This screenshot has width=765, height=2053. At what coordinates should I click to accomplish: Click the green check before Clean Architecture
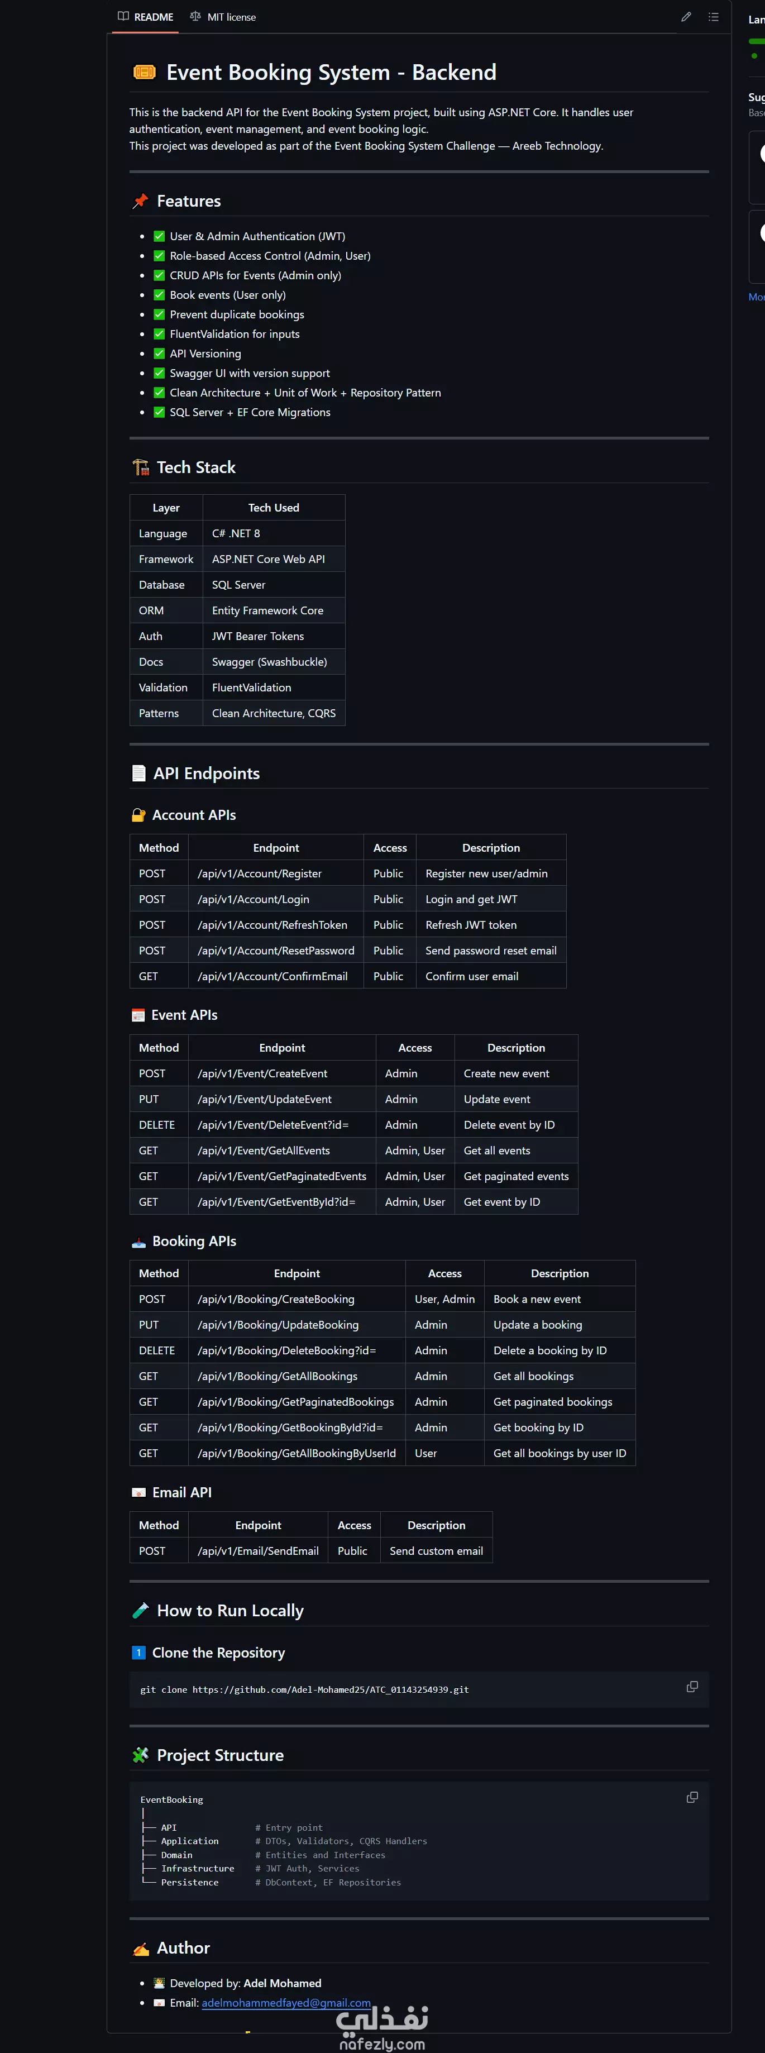[x=159, y=392]
